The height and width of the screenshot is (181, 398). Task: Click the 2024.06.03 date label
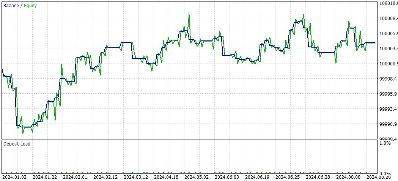pyautogui.click(x=227, y=177)
